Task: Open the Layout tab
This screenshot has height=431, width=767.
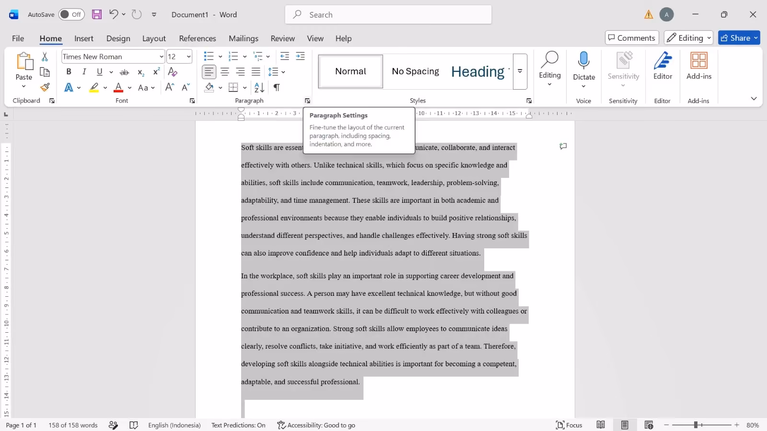Action: click(154, 38)
